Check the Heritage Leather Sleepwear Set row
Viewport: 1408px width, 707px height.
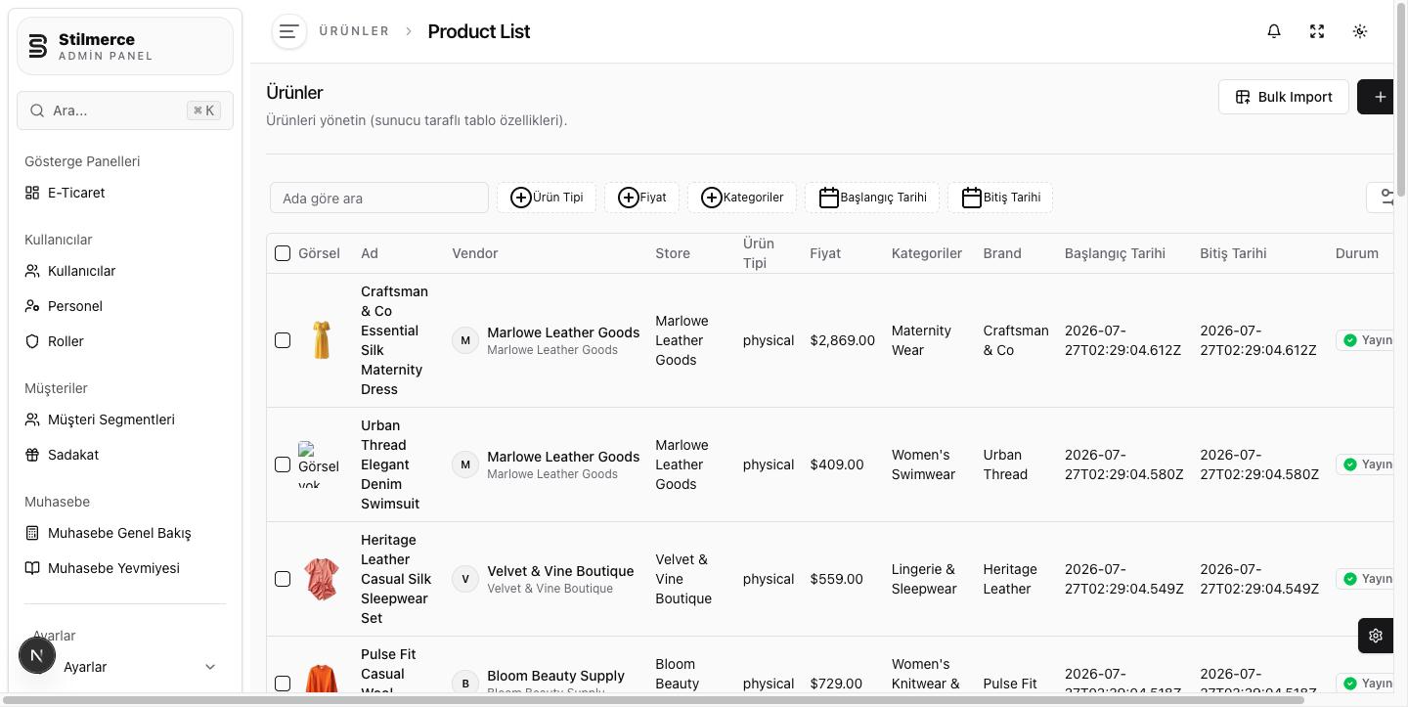(x=283, y=579)
